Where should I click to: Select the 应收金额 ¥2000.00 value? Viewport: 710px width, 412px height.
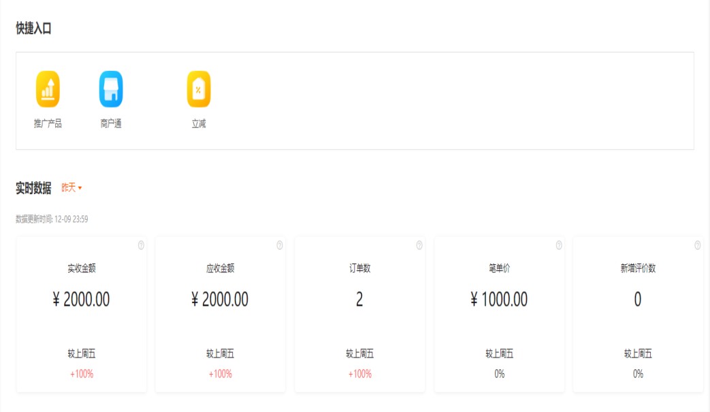(220, 300)
